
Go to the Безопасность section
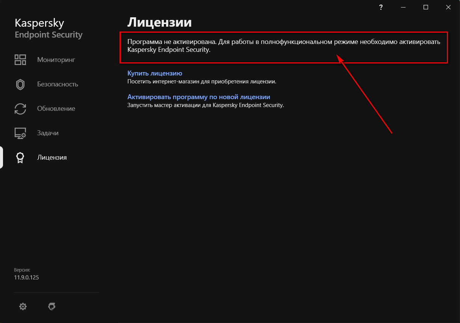click(x=57, y=84)
